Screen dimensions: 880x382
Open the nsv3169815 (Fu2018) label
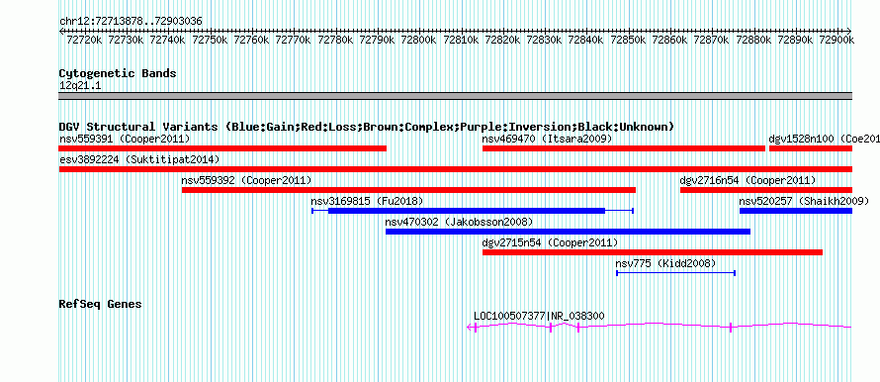pos(367,201)
